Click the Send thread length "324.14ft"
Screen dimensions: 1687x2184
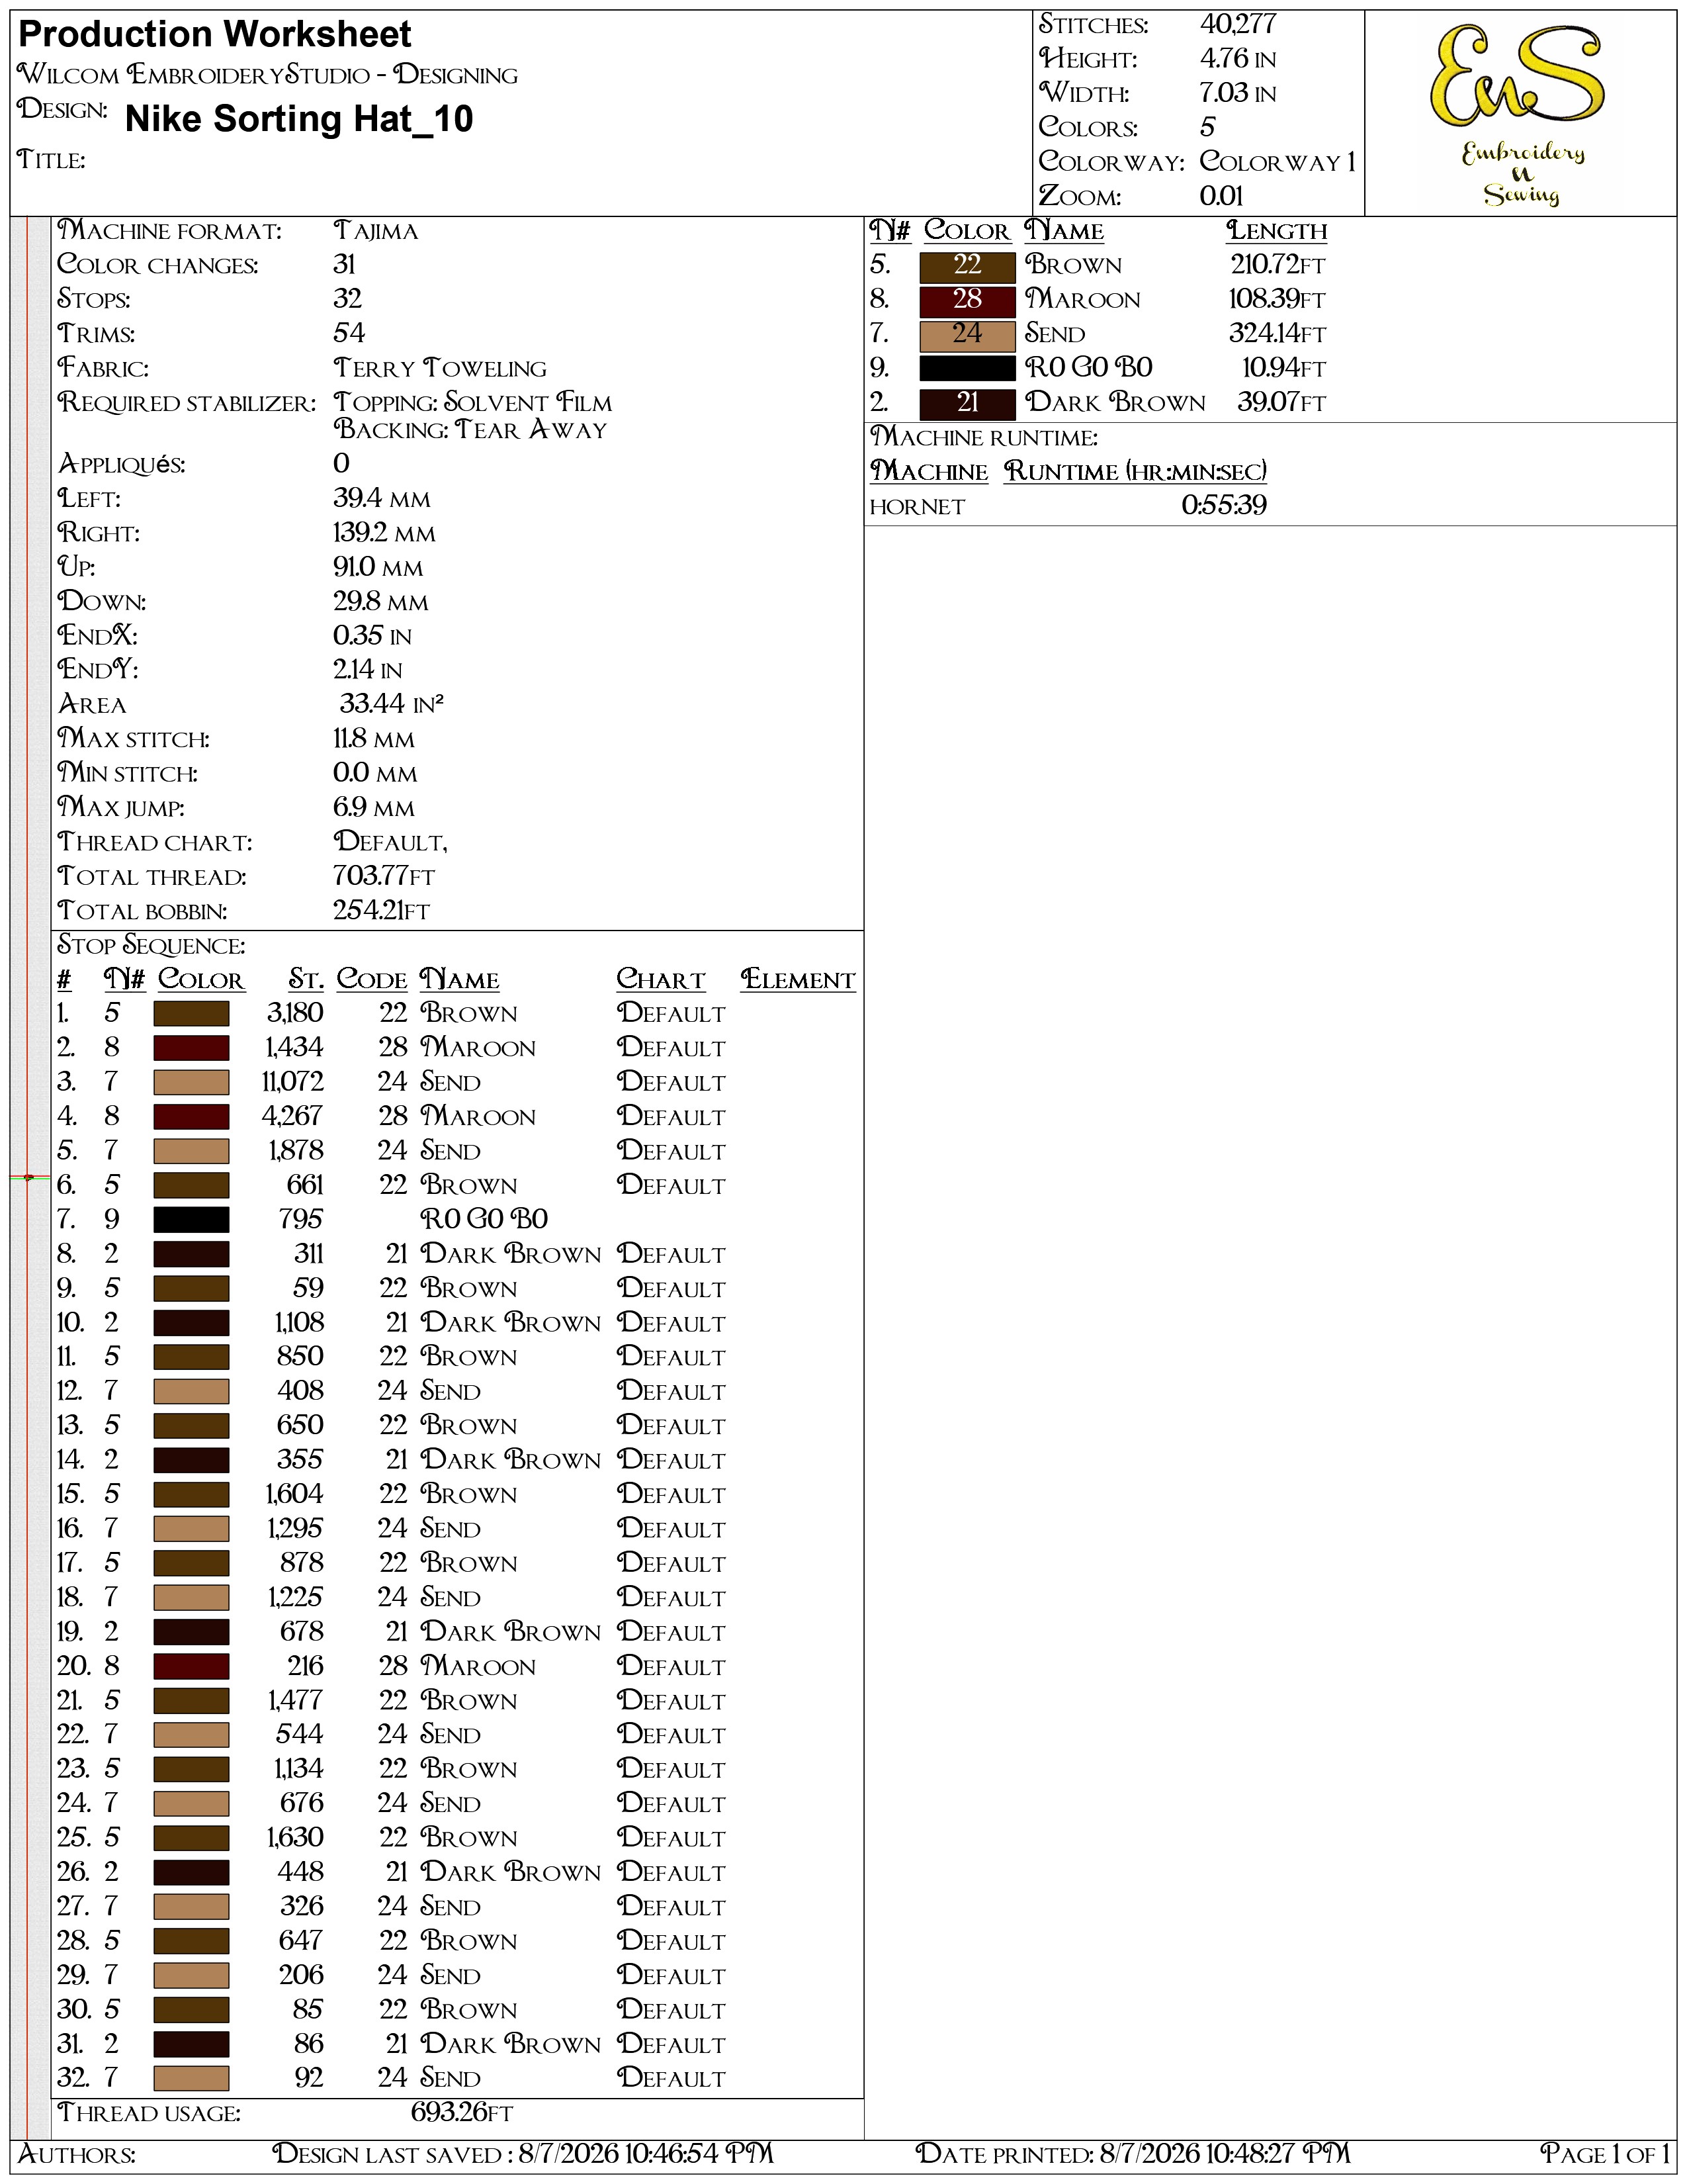pos(1277,334)
